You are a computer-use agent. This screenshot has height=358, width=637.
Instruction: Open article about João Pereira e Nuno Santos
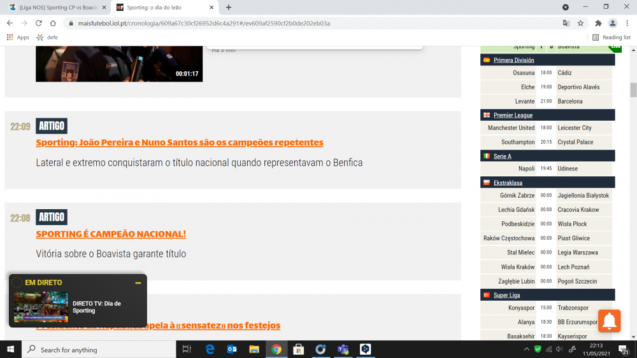tap(180, 142)
